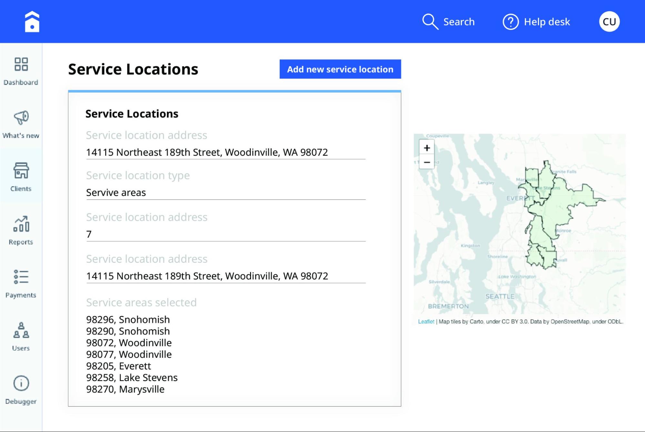Select the 98205, Everett entry
The height and width of the screenshot is (432, 645).
[x=118, y=366]
